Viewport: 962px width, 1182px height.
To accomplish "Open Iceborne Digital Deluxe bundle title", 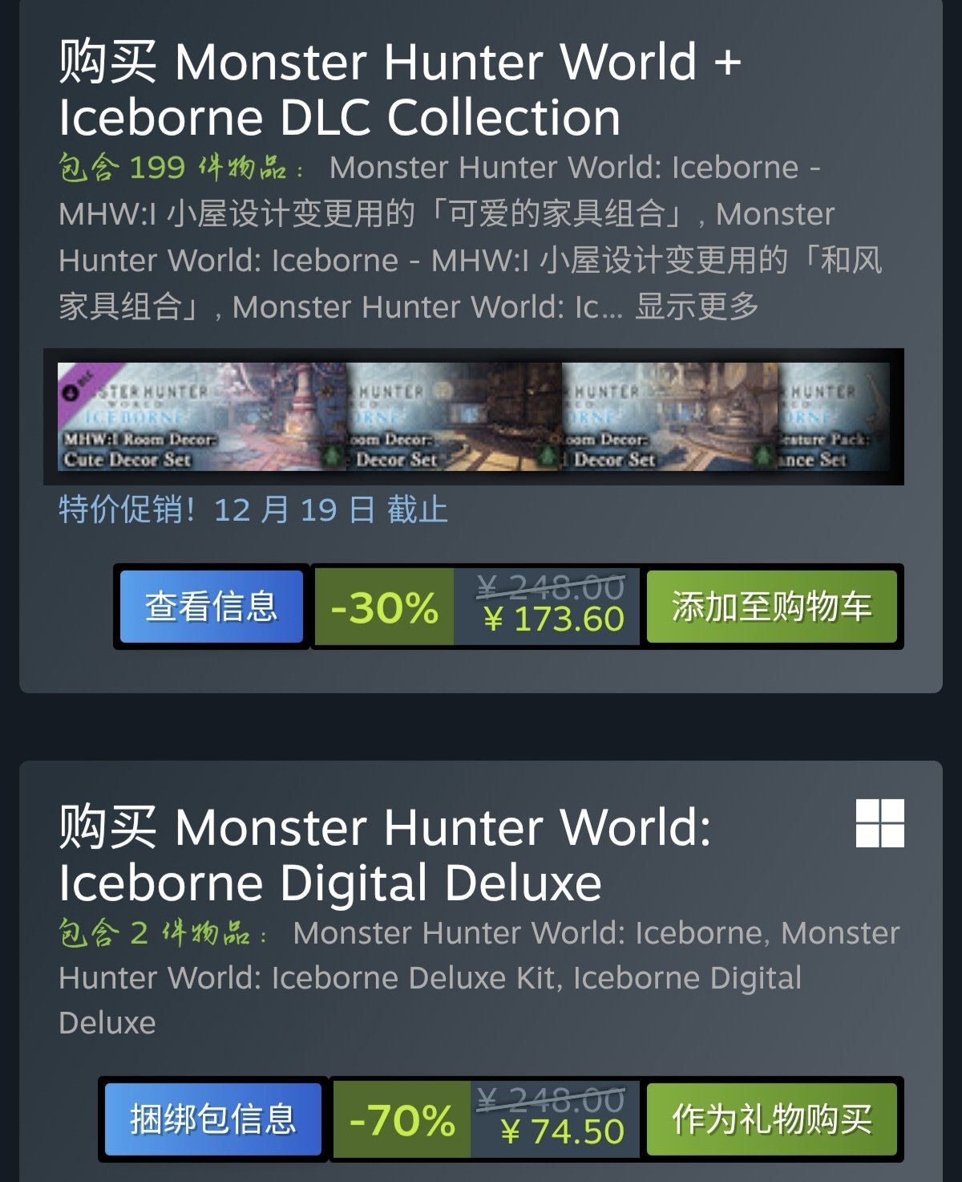I will tap(385, 855).
